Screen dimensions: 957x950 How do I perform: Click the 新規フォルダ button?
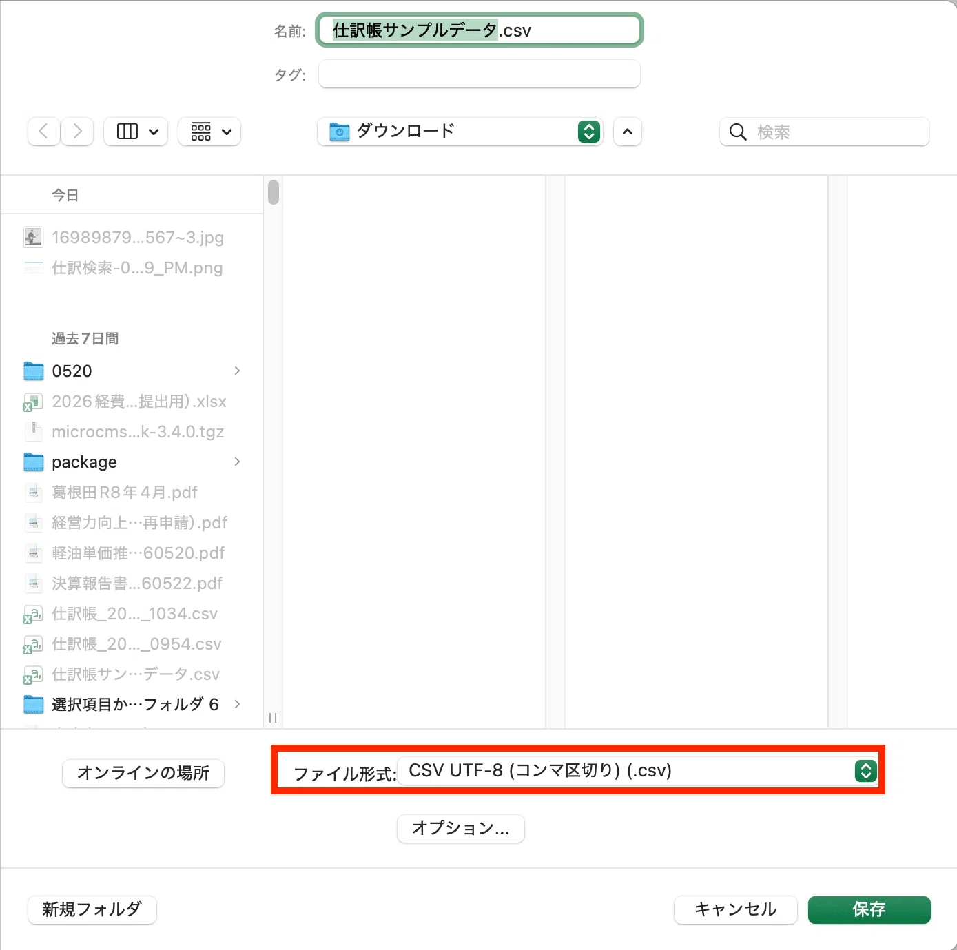(92, 909)
